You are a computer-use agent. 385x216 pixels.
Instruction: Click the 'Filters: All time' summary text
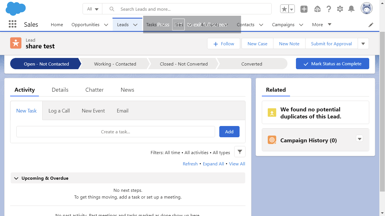[165, 152]
